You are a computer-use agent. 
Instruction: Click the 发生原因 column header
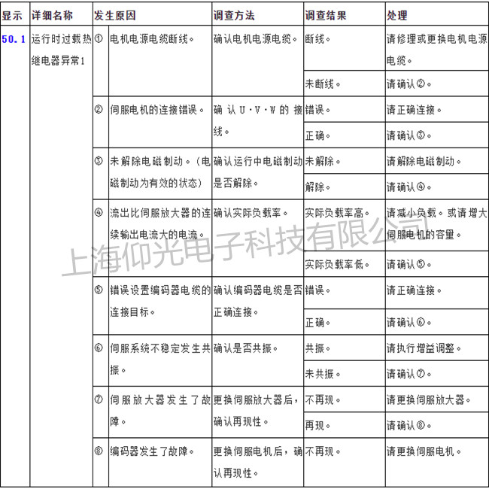pyautogui.click(x=114, y=15)
